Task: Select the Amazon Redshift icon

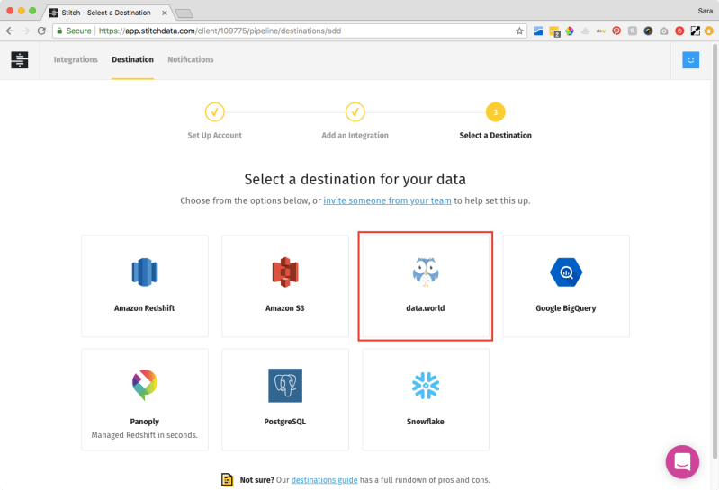Action: click(x=145, y=272)
